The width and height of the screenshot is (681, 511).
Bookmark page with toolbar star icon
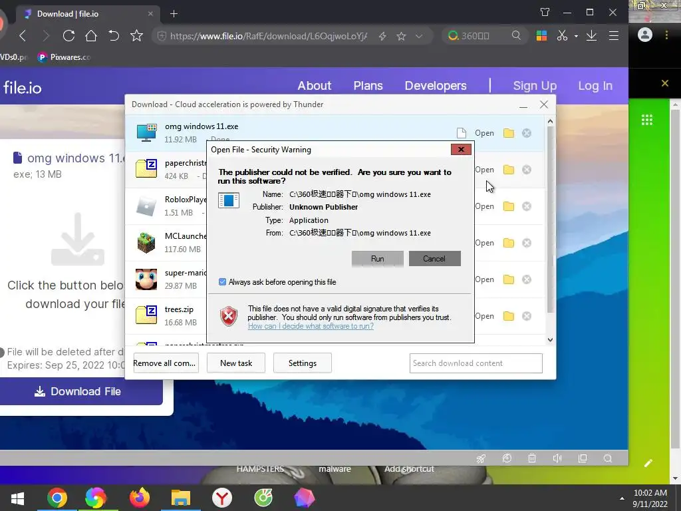(x=136, y=36)
